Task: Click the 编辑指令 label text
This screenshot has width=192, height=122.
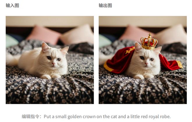Action: click(x=30, y=116)
